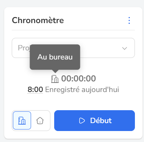Start timer with the Début button
The width and height of the screenshot is (144, 142).
94,120
